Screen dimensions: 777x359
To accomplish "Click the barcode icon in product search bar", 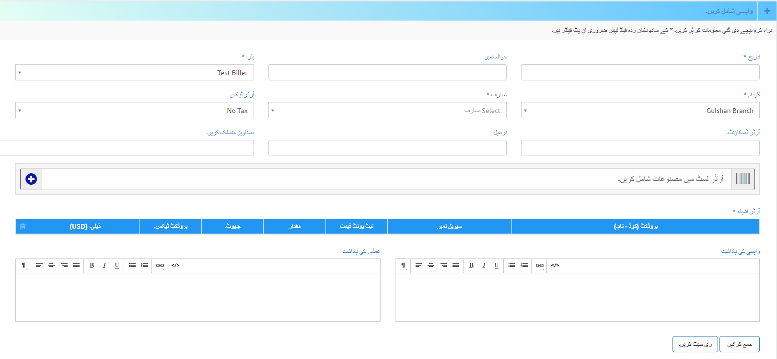I will (742, 179).
